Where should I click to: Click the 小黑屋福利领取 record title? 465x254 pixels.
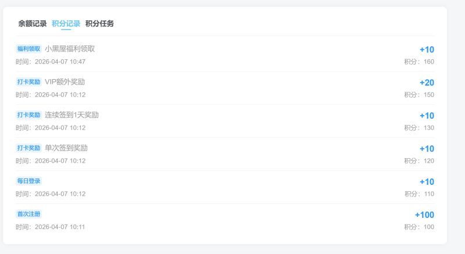70,49
